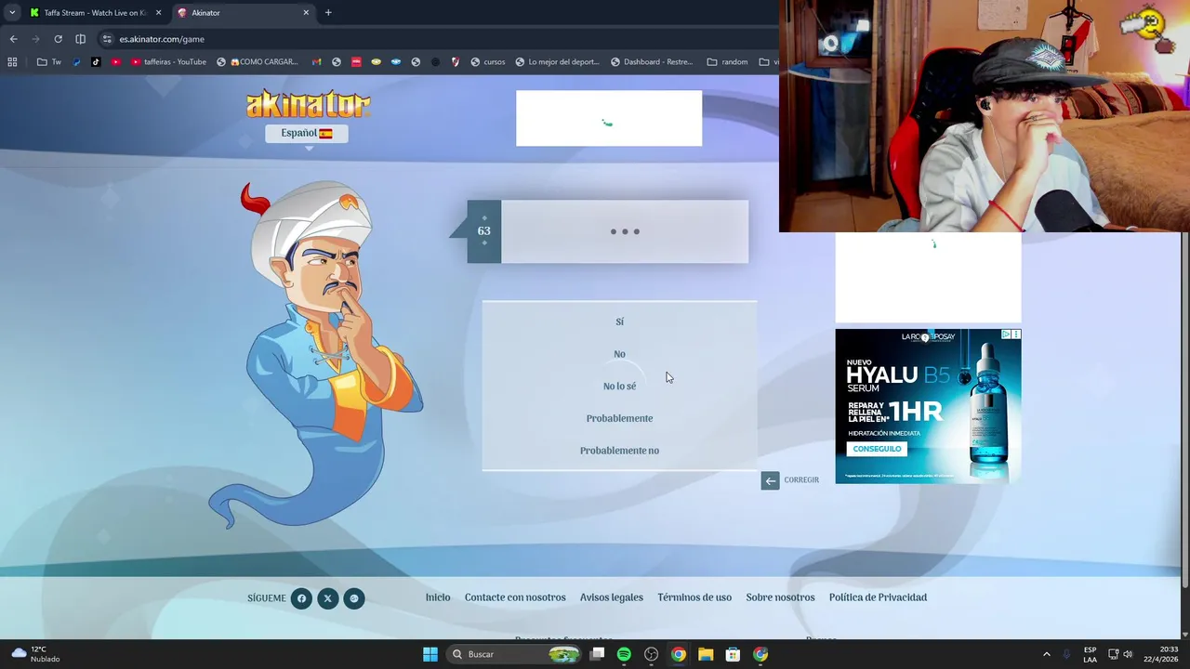
Task: Open File Explorer from the taskbar
Action: click(706, 654)
